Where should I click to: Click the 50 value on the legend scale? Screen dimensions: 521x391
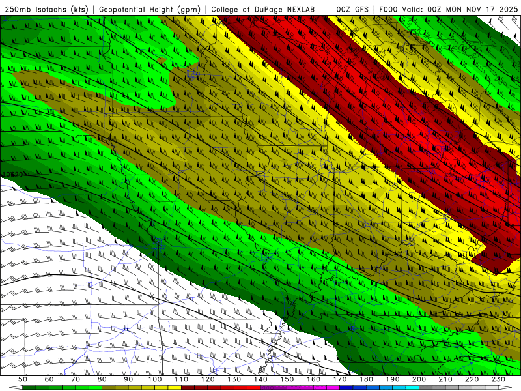tap(22, 379)
